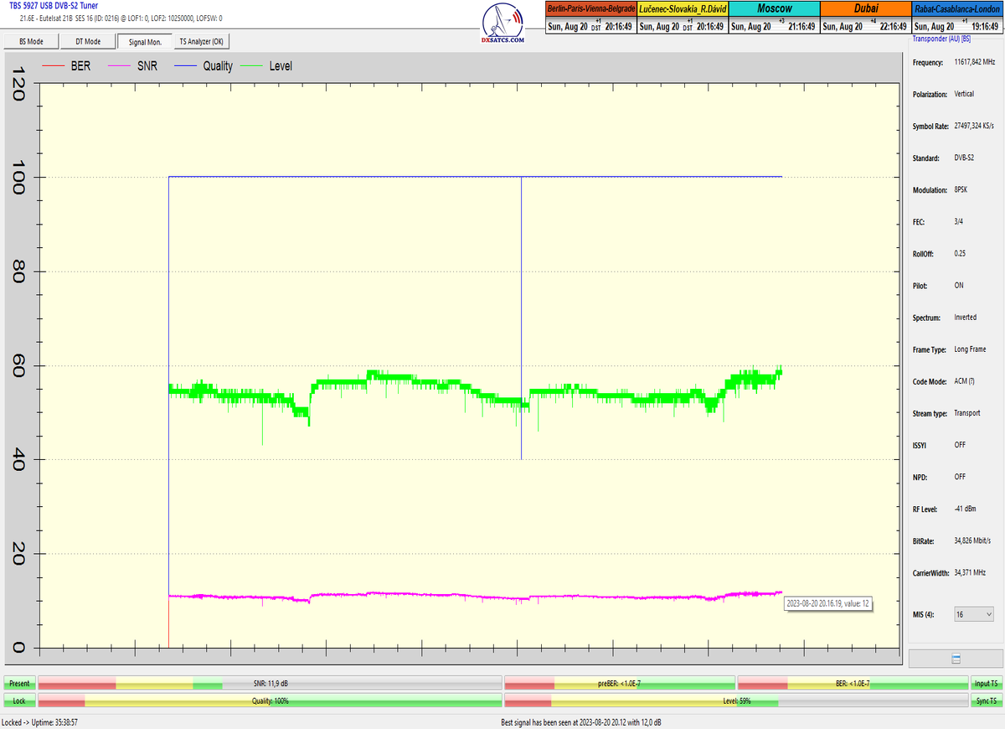Image resolution: width=1005 pixels, height=729 pixels.
Task: Open the TS Analyzer (OK) tab
Action: tap(201, 41)
